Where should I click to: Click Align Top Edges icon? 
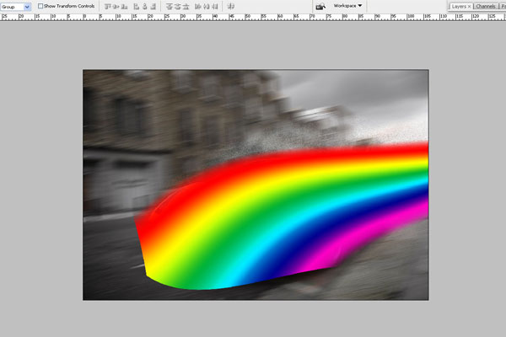click(108, 6)
